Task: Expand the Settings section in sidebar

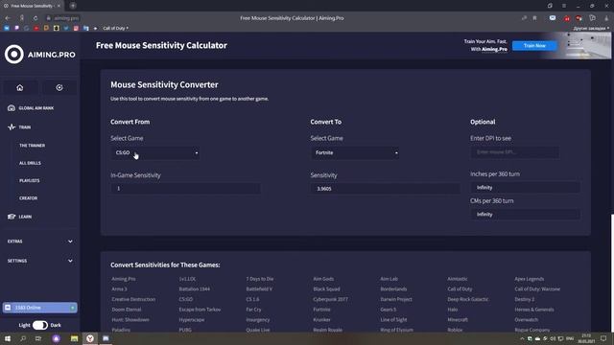Action: [x=40, y=261]
